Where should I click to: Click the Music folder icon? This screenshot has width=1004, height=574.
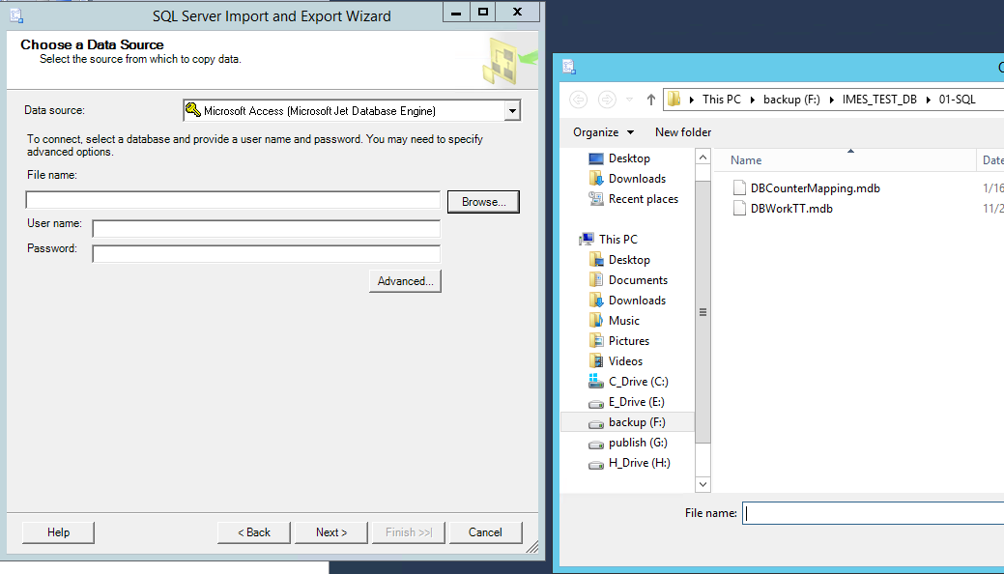(596, 320)
